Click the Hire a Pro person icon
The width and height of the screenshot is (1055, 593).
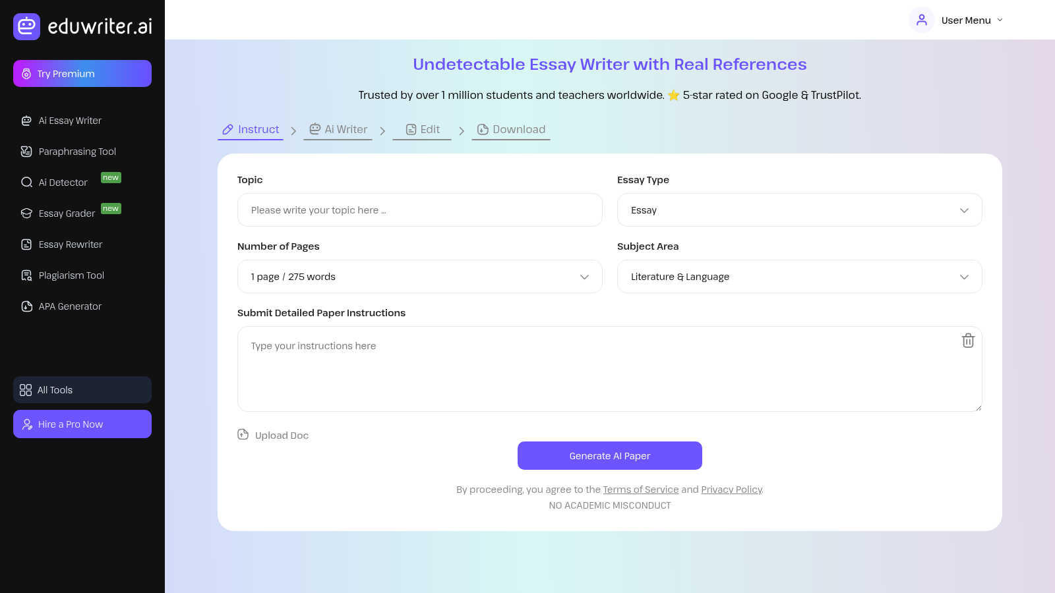27,424
